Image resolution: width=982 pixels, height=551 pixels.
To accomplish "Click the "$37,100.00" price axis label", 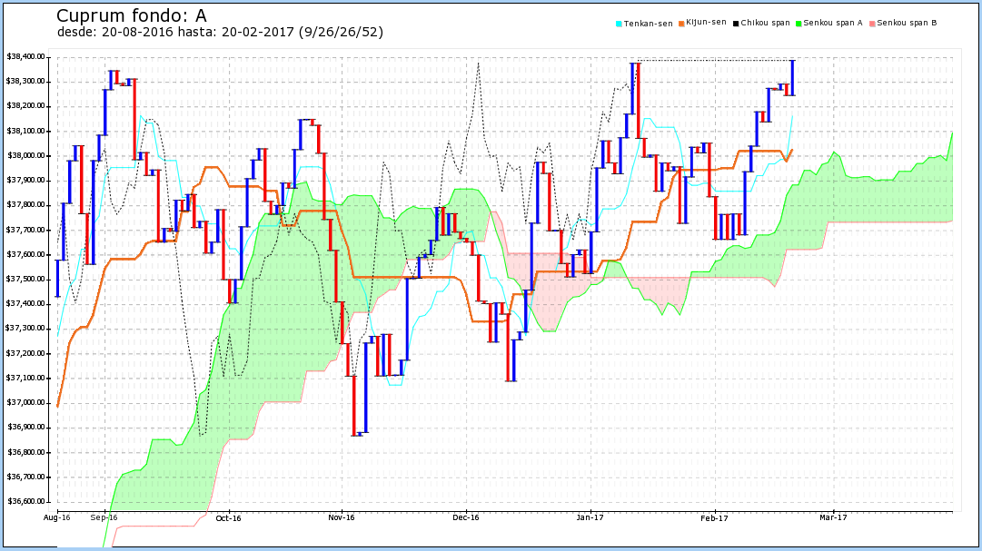I will (x=25, y=378).
